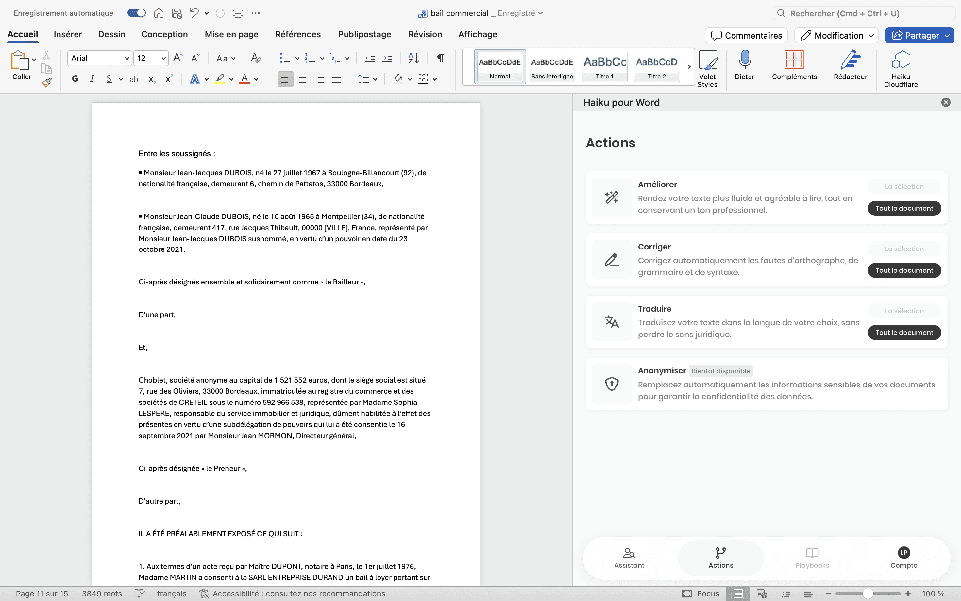Click Tout le document for Corriger
This screenshot has width=961, height=601.
tap(904, 270)
